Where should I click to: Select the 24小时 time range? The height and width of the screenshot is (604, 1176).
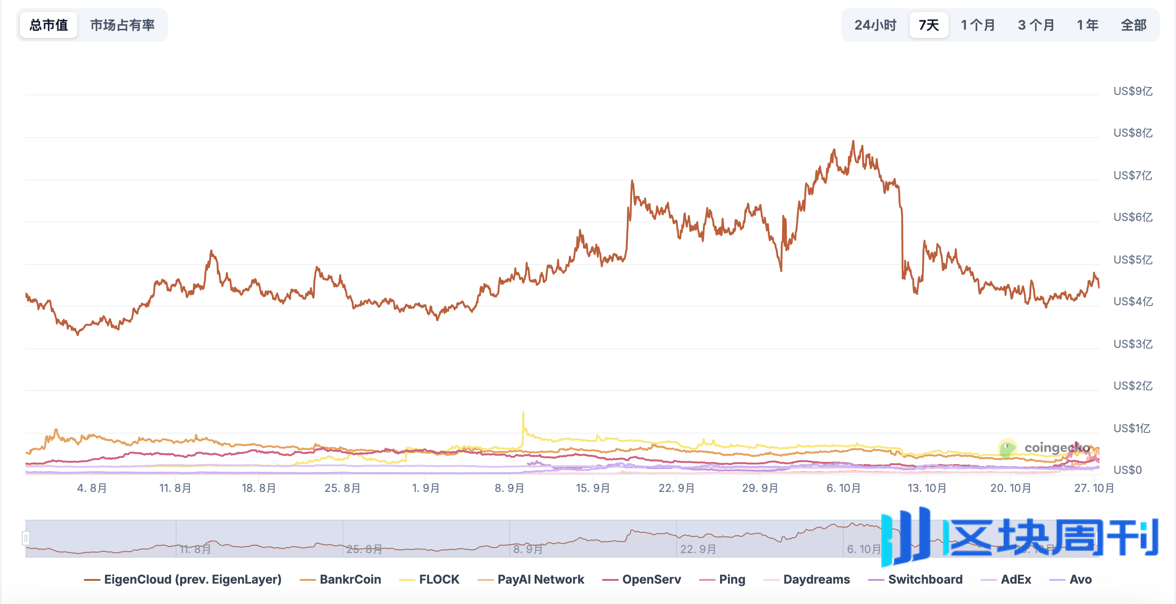coord(875,25)
